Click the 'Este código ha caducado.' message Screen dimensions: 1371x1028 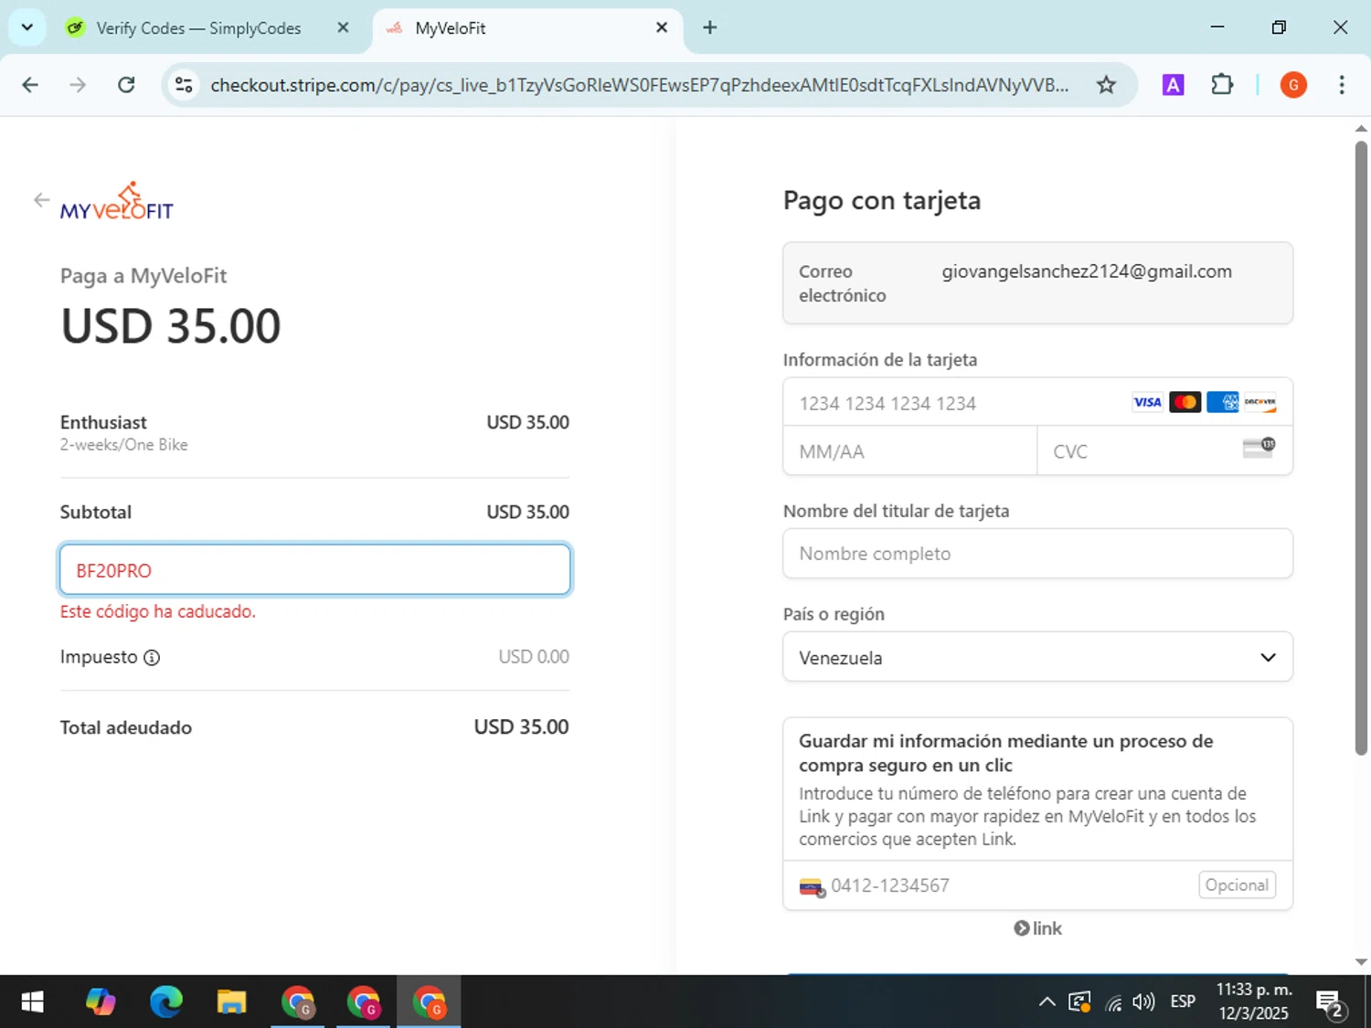(158, 611)
